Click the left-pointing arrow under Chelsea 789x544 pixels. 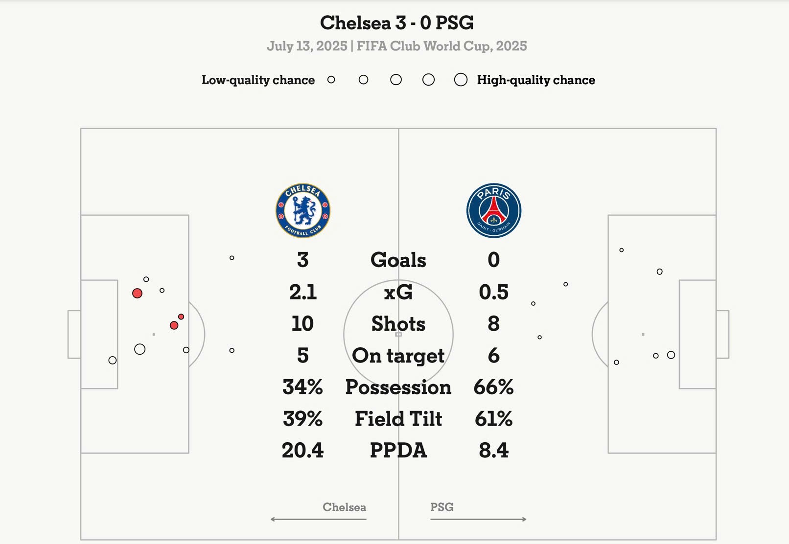pyautogui.click(x=318, y=519)
